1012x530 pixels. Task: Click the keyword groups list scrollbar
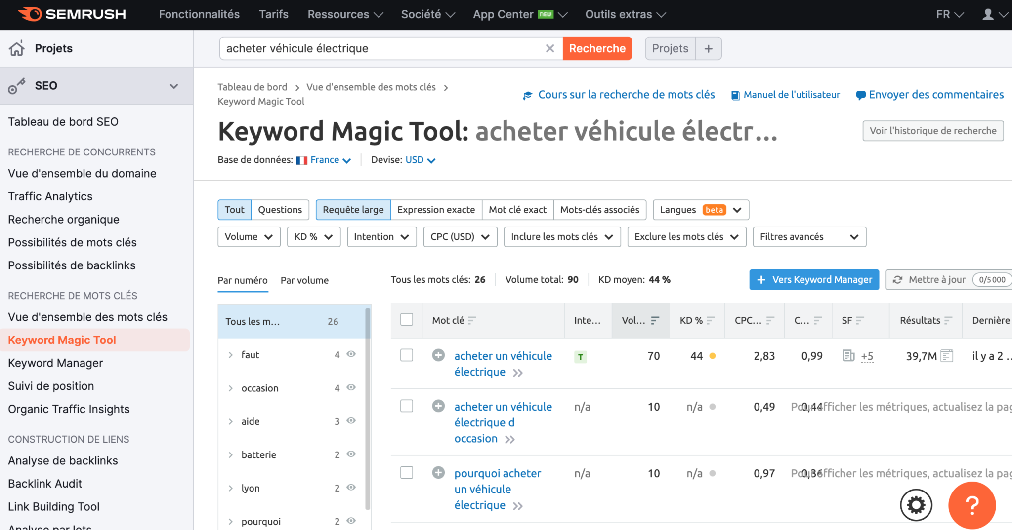coord(368,409)
